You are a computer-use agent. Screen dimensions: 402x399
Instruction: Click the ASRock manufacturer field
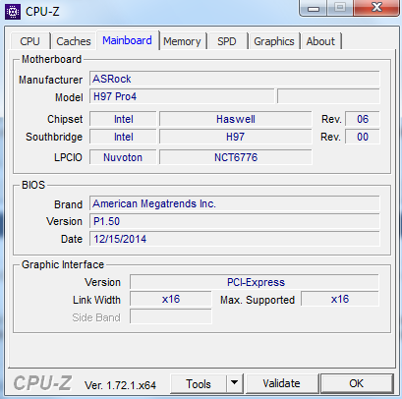(x=235, y=79)
